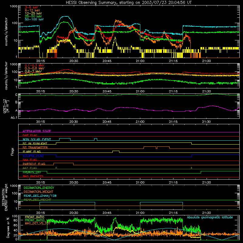
Task: Click the 0.1-0.3 MeV legend label
Action: (35, 65)
